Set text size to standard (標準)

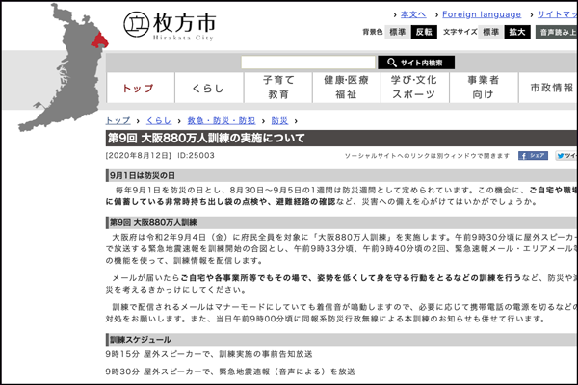(489, 32)
